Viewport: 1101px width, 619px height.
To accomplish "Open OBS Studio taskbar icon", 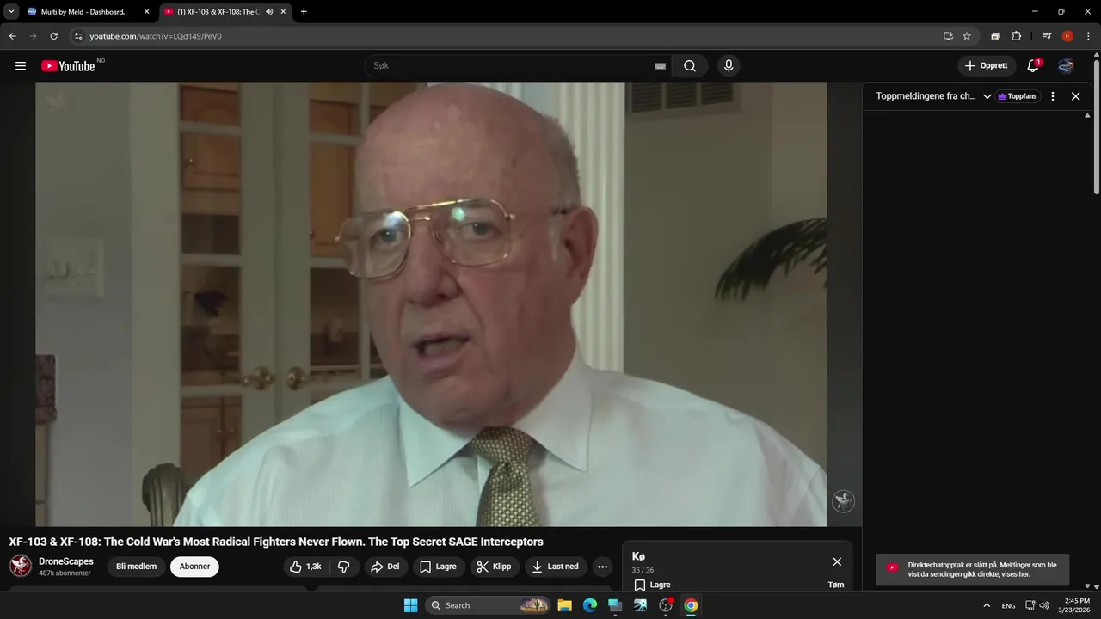I will [665, 605].
